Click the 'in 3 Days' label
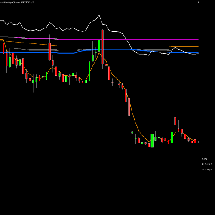 coord(206,169)
